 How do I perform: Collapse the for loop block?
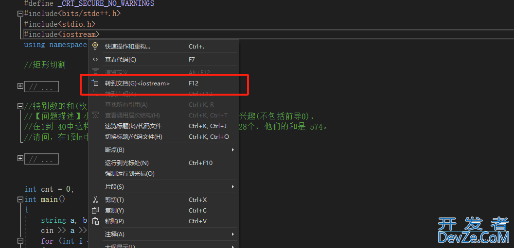click(20, 241)
